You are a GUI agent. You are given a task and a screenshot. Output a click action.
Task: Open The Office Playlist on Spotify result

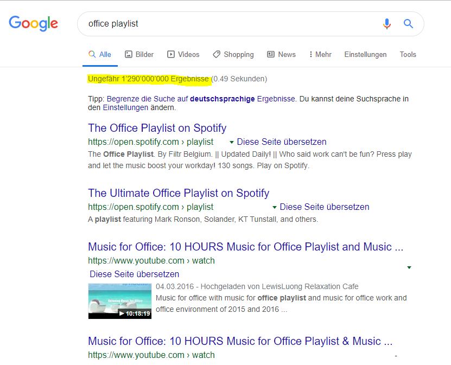(157, 129)
